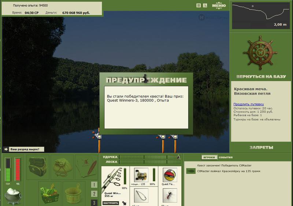Click the ship's wheel icon to return to base
This screenshot has width=293, height=206.
tap(260, 53)
